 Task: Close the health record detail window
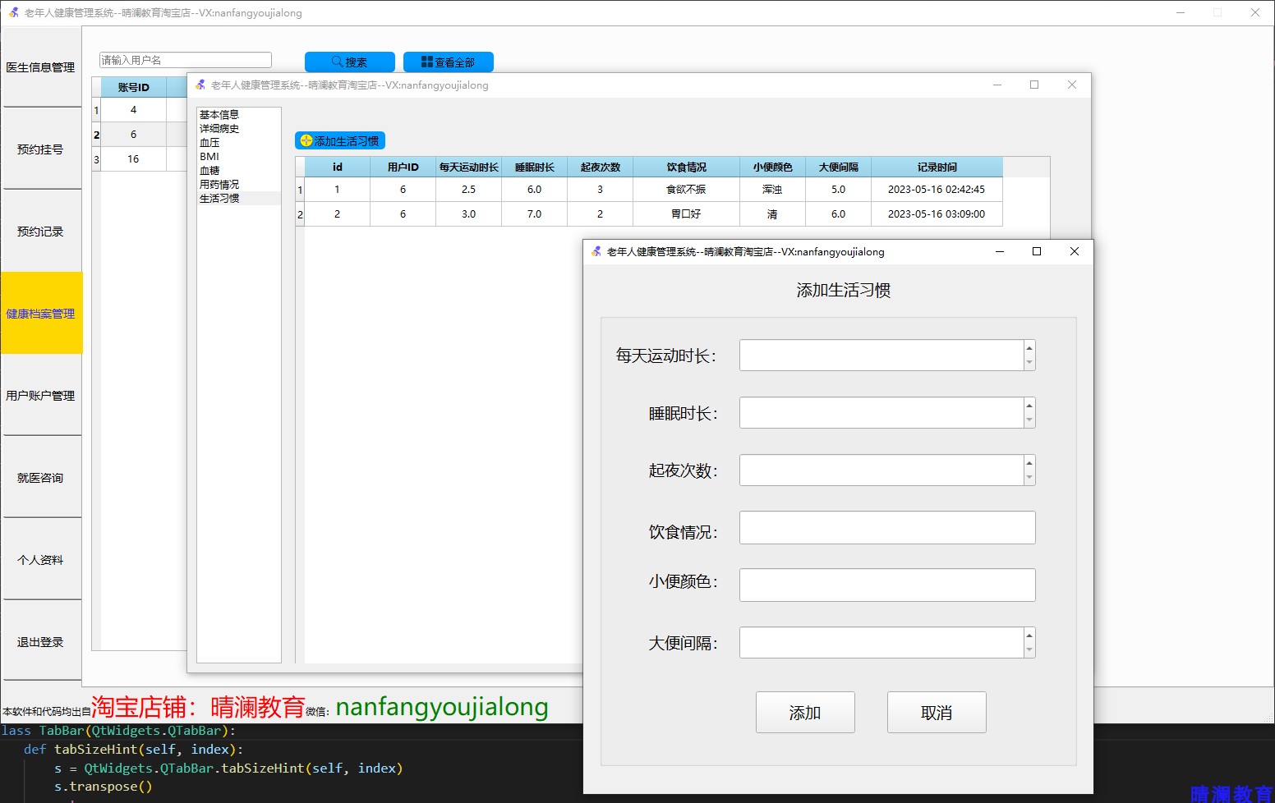click(1072, 85)
